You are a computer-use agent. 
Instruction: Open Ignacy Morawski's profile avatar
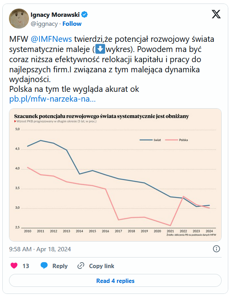coord(19,19)
